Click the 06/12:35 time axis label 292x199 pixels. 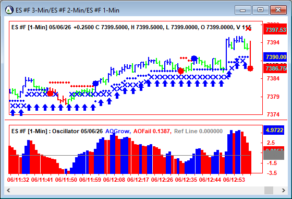click(186, 180)
